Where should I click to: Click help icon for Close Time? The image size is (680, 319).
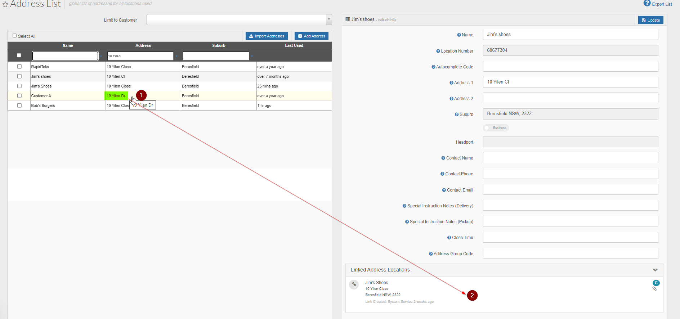[x=449, y=238]
